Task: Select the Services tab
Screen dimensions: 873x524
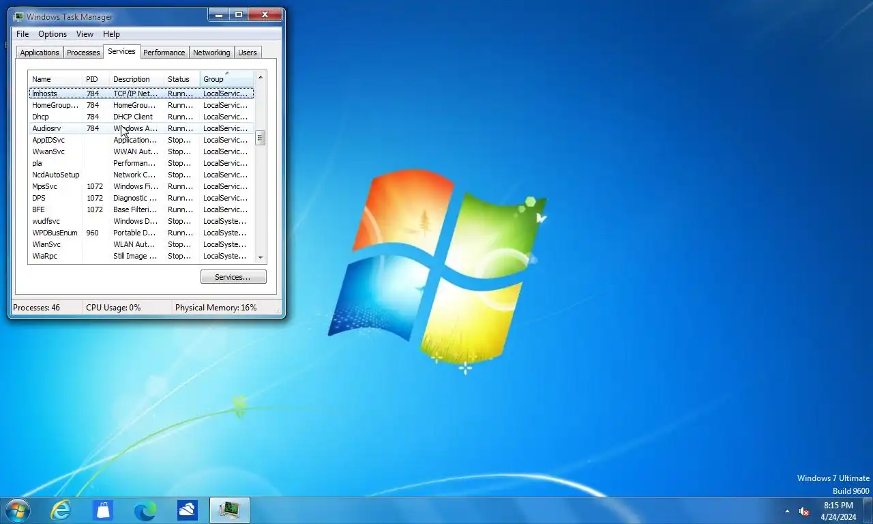Action: click(x=121, y=51)
